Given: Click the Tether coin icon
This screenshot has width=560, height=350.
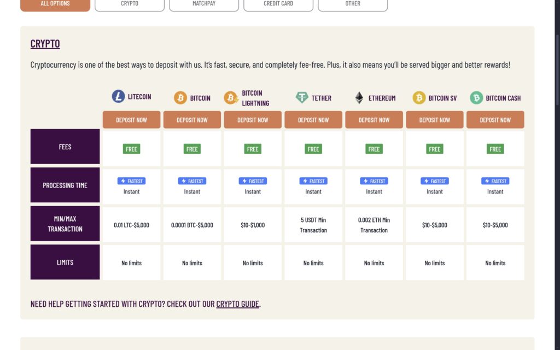Looking at the screenshot, I should 302,97.
